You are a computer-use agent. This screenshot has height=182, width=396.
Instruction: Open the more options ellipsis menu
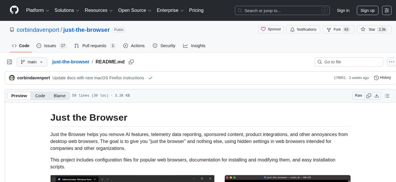coord(391,62)
